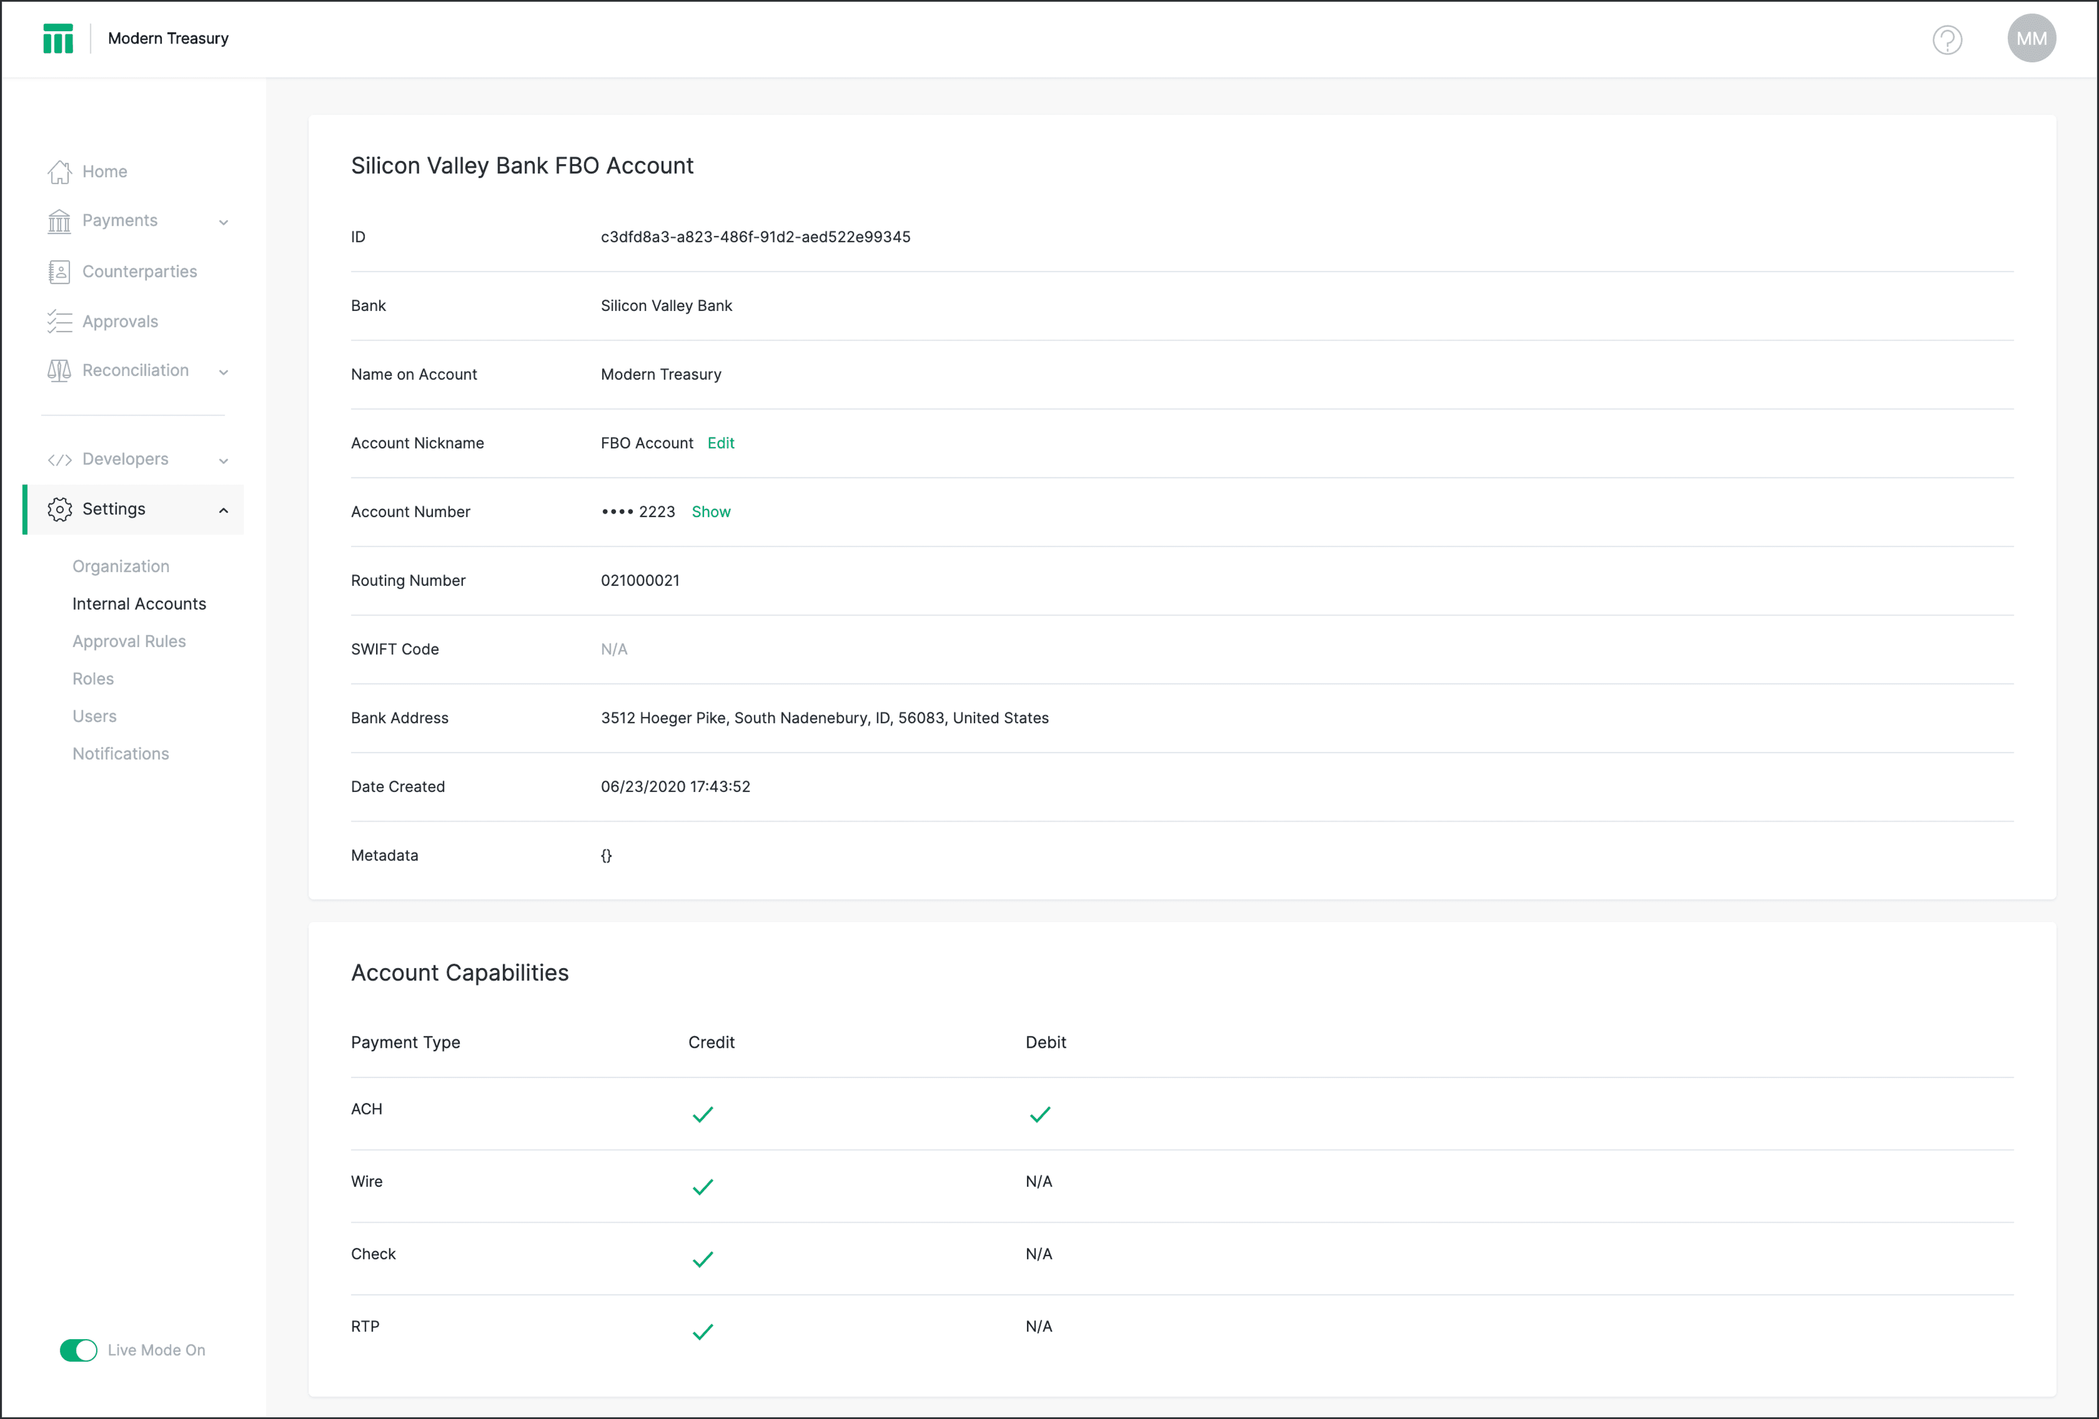Image resolution: width=2099 pixels, height=1419 pixels.
Task: Click the Home house icon
Action: click(60, 172)
